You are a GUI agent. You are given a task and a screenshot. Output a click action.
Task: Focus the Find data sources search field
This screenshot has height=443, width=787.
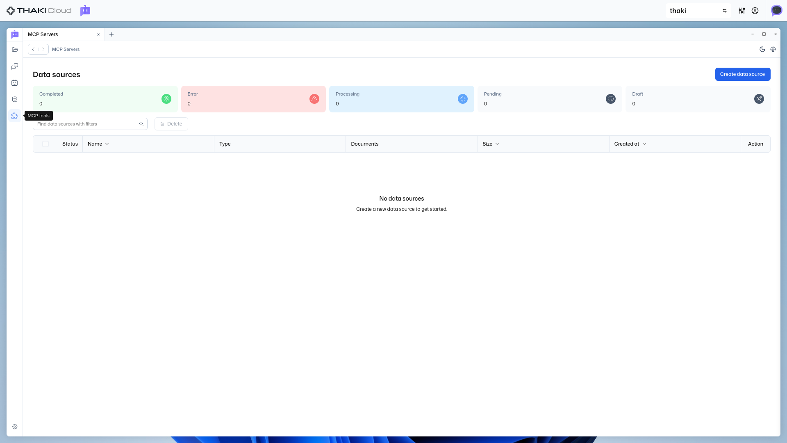86,124
